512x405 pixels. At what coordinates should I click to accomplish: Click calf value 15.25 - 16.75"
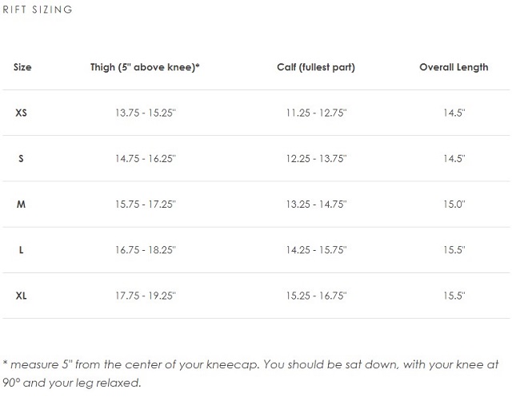[316, 296]
